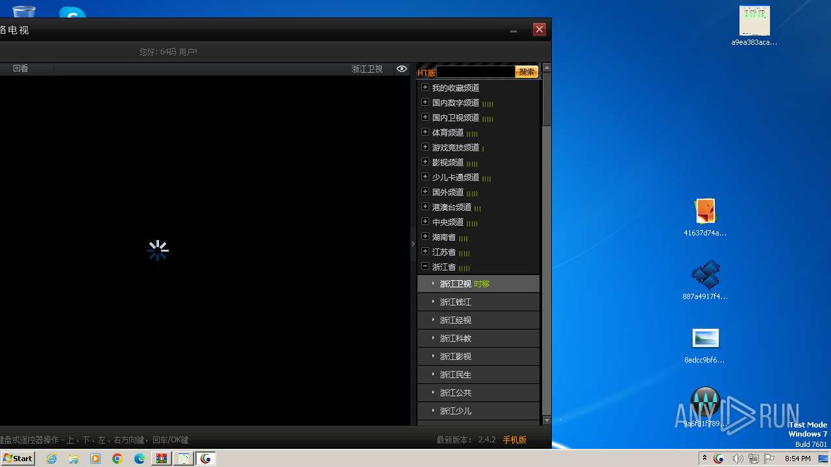Image resolution: width=831 pixels, height=467 pixels.
Task: Open the 9a6f31f789 desktop icon
Action: click(x=705, y=407)
